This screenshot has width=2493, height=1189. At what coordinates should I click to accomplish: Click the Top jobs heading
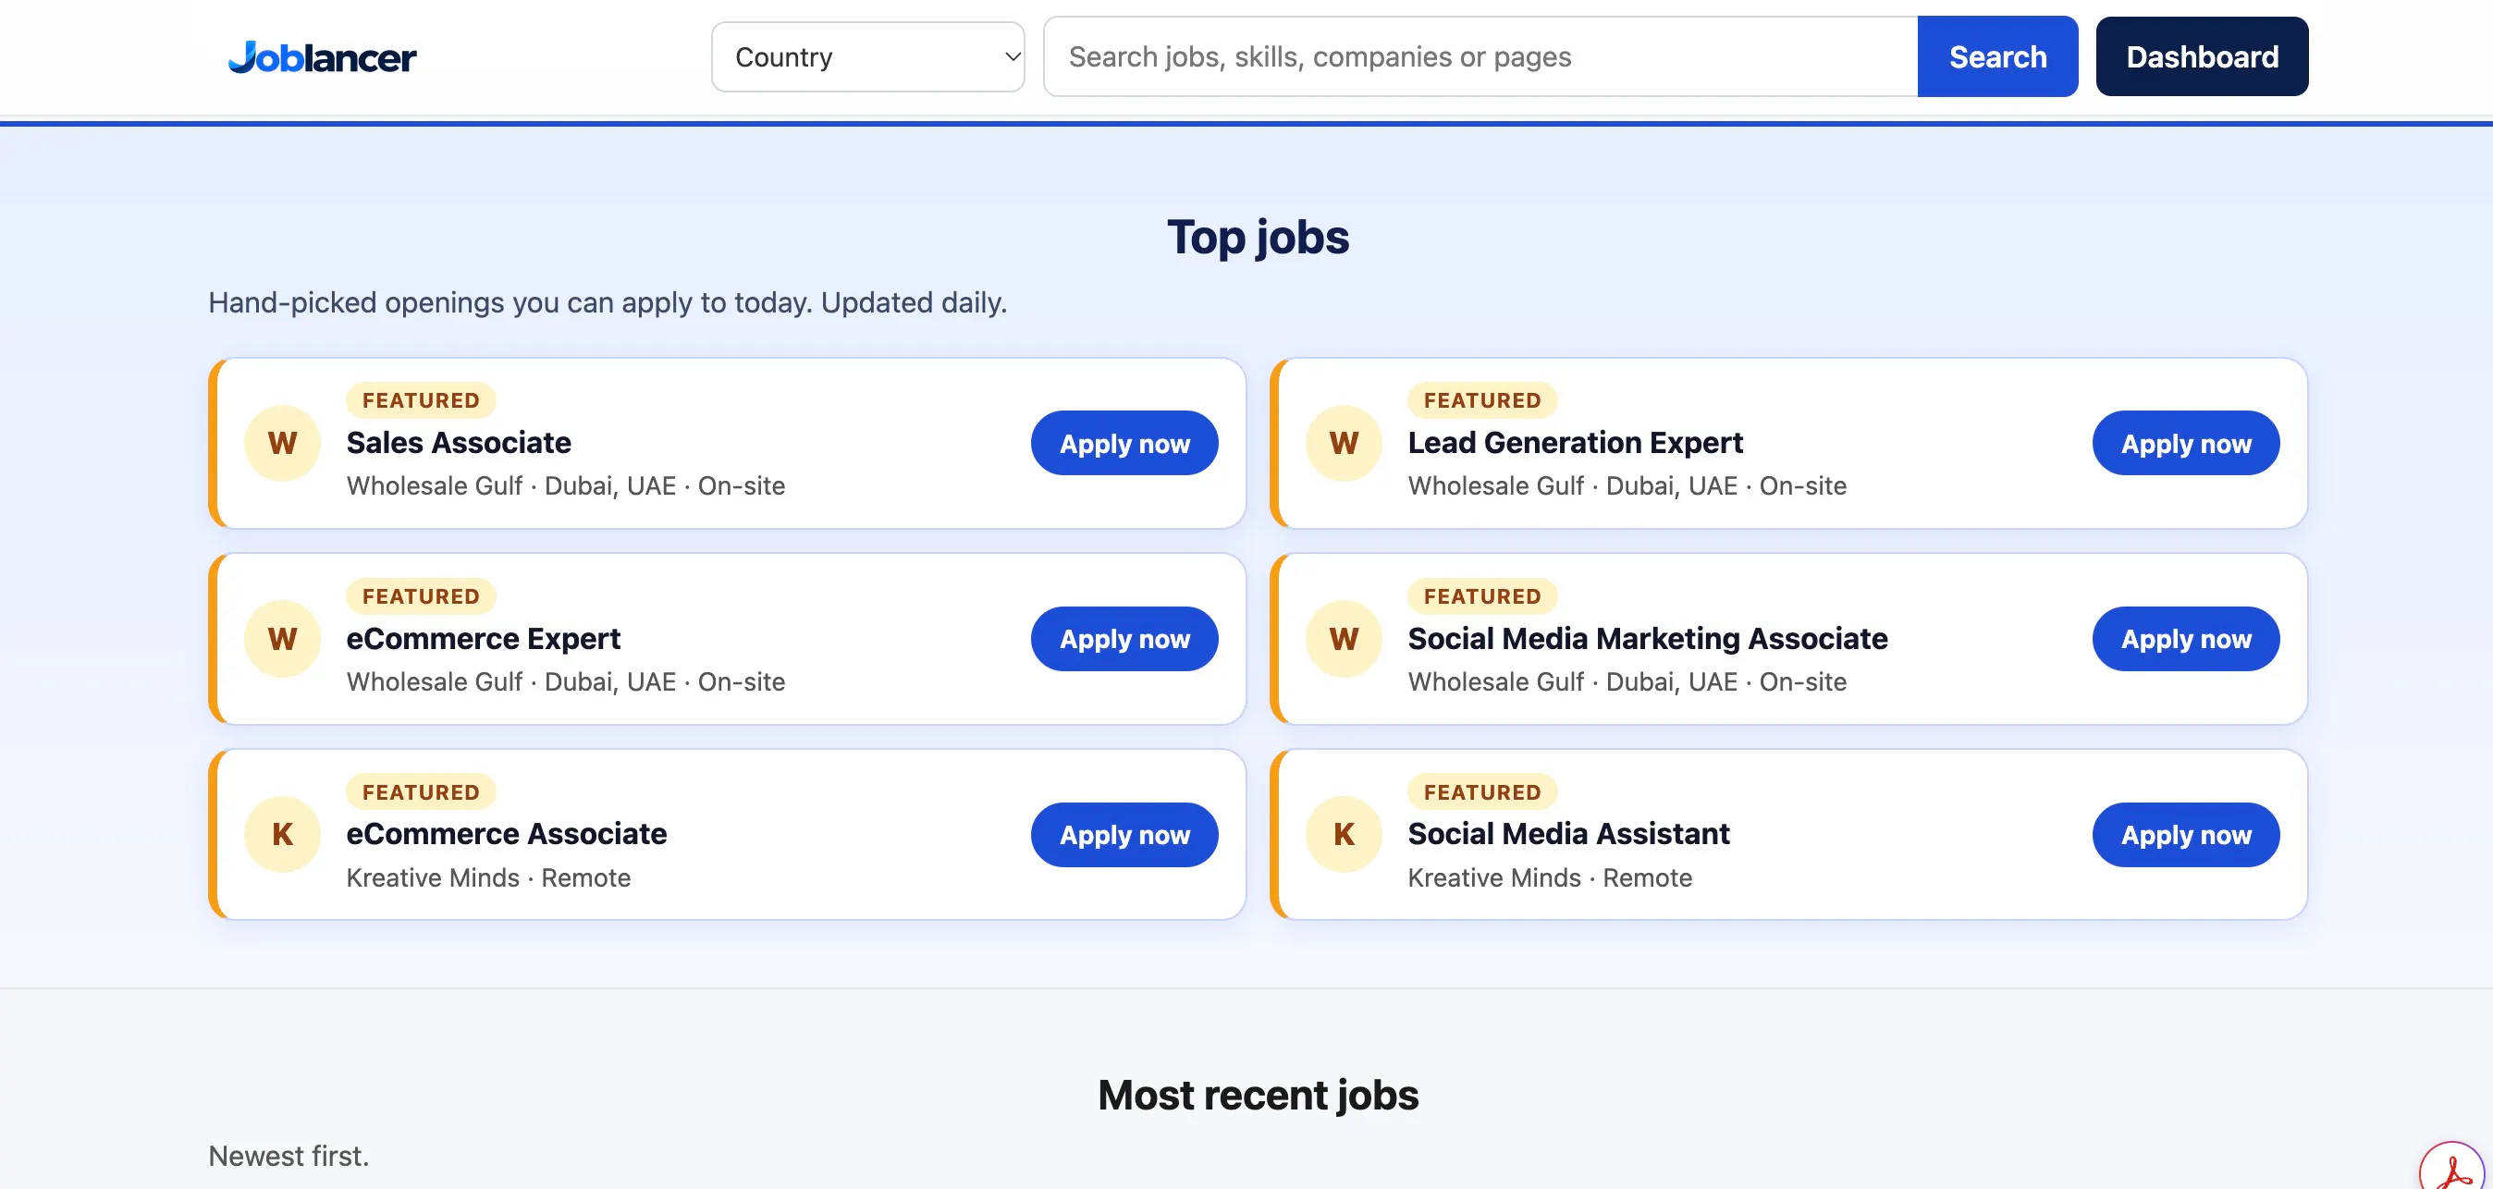click(x=1258, y=238)
